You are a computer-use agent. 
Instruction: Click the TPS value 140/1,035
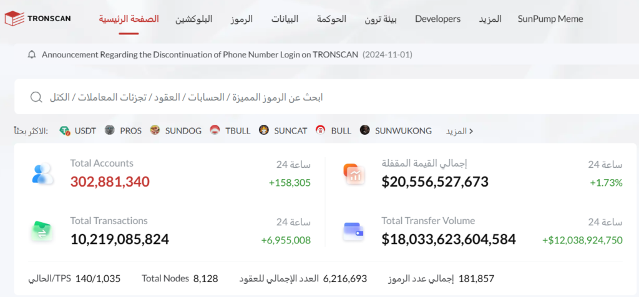pyautogui.click(x=98, y=279)
